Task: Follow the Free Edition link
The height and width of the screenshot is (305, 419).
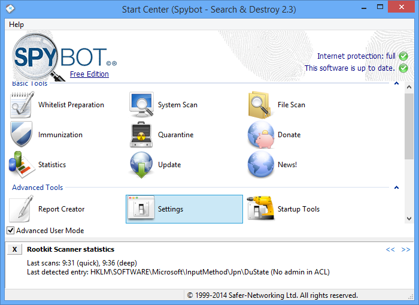Action: (89, 74)
